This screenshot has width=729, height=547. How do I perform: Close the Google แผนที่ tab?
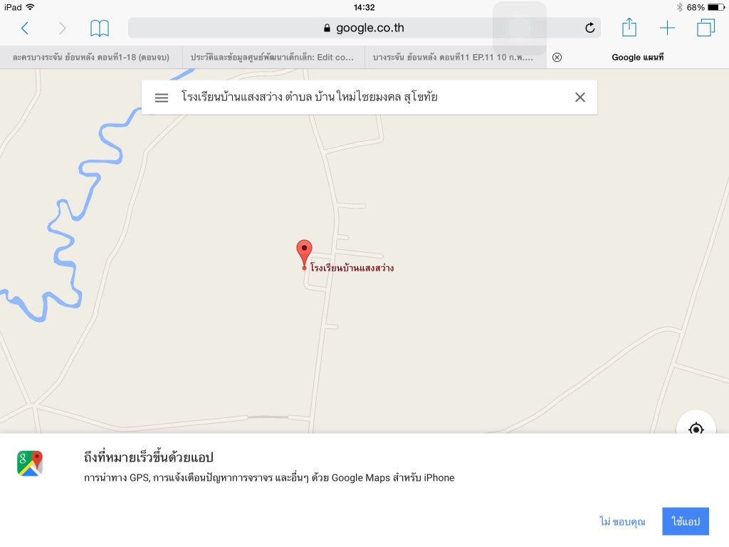point(557,57)
